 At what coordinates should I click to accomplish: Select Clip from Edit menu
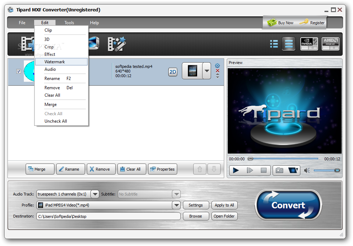[61, 30]
